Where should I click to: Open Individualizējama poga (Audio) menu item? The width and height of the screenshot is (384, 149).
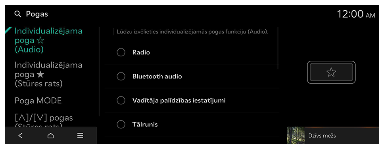(x=48, y=41)
